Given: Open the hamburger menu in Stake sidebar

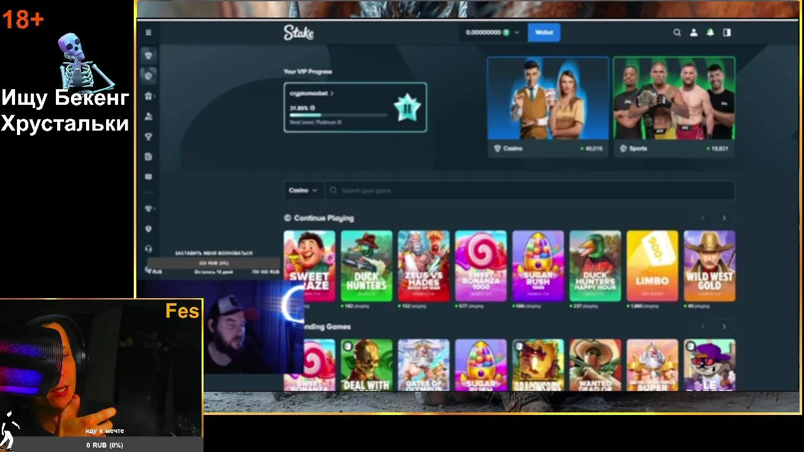Looking at the screenshot, I should [148, 33].
